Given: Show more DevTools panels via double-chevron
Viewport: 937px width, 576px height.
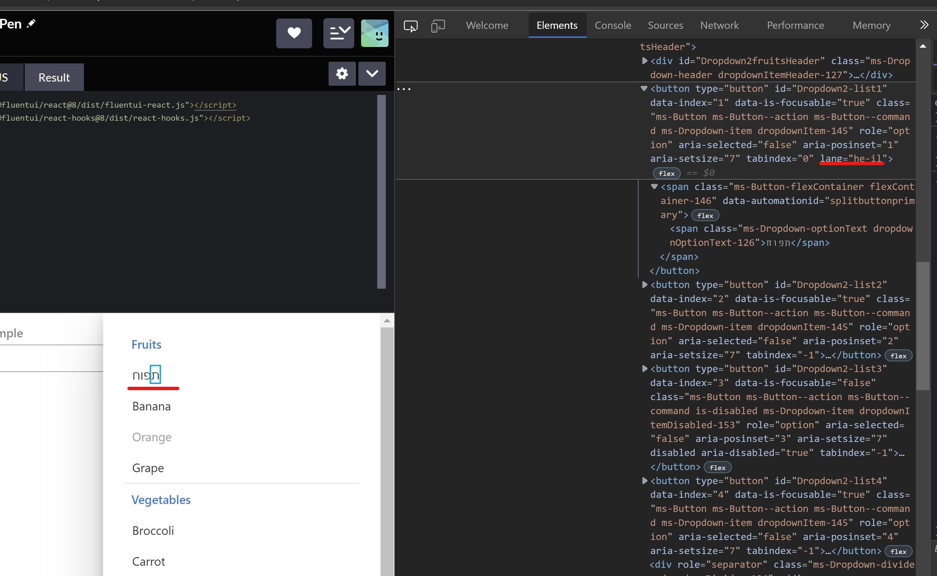Looking at the screenshot, I should coord(924,25).
